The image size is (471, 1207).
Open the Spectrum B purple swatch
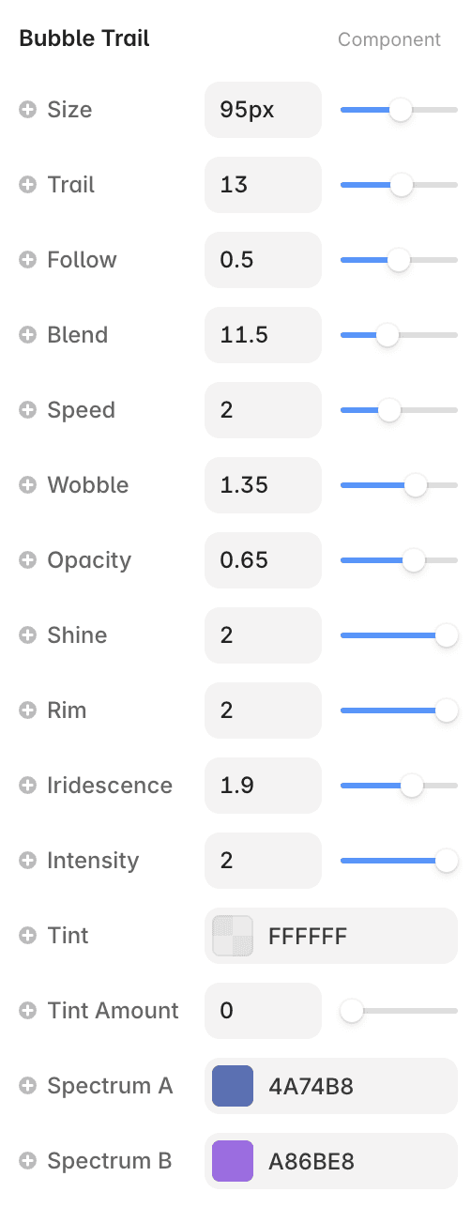point(233,1161)
